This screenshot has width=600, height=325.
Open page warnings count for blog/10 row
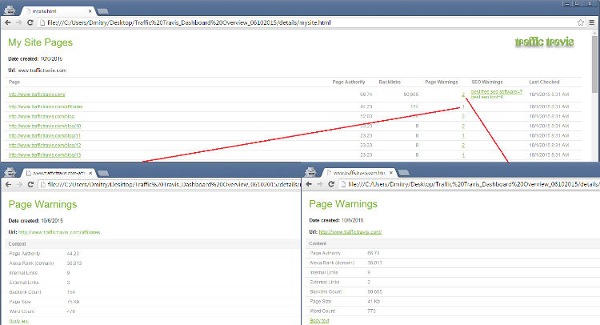(x=463, y=126)
